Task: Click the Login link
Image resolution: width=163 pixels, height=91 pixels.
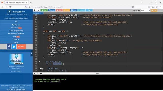Action: [16, 42]
